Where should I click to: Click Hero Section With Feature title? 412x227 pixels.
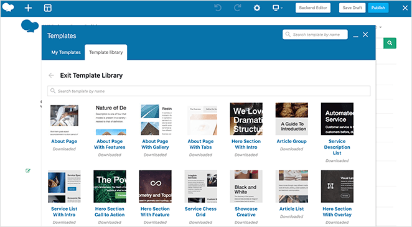pos(156,211)
